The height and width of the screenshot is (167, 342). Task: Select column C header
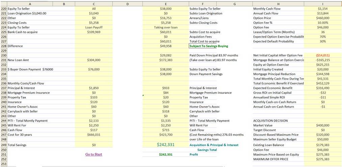94,4
